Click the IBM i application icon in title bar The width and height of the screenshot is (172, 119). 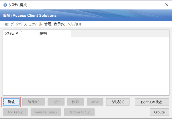[5, 5]
